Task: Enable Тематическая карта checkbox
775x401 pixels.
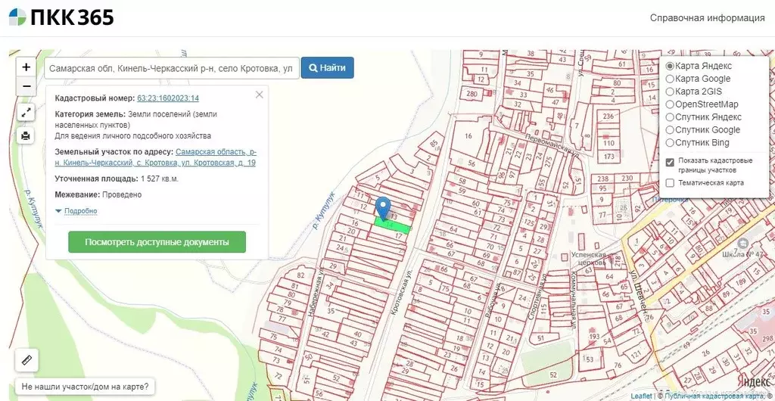Action: [x=670, y=183]
